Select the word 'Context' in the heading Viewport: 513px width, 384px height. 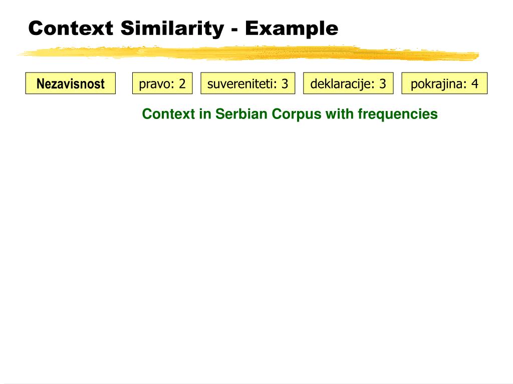point(71,28)
